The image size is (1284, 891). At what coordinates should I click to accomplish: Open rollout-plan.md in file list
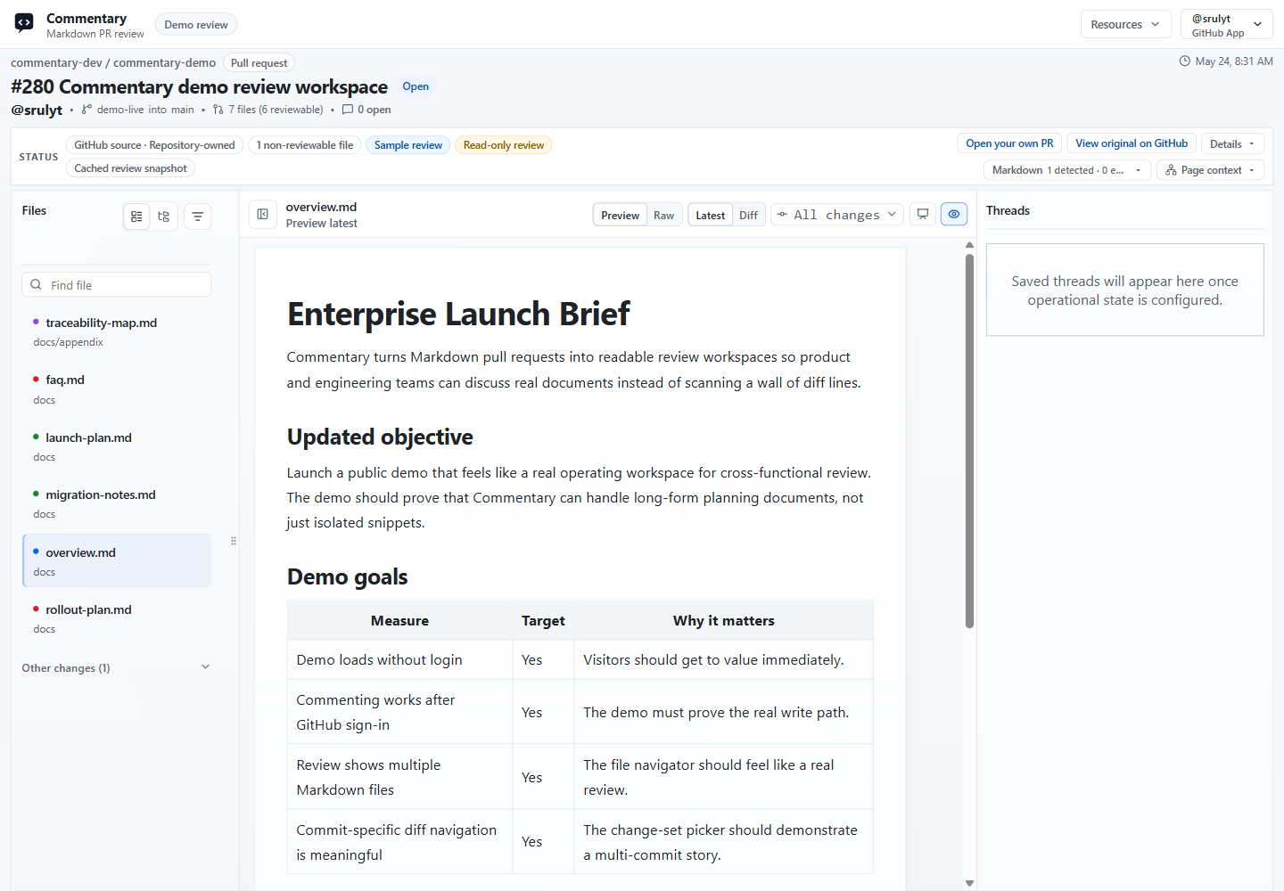coord(117,618)
